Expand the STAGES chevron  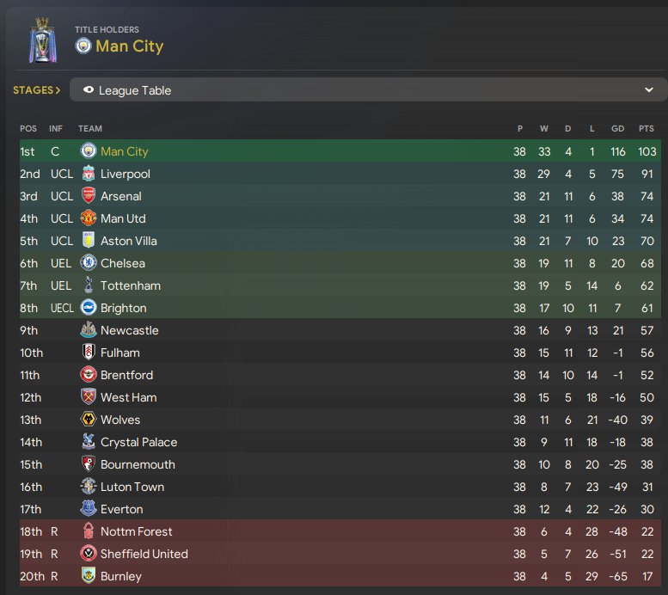(x=58, y=90)
